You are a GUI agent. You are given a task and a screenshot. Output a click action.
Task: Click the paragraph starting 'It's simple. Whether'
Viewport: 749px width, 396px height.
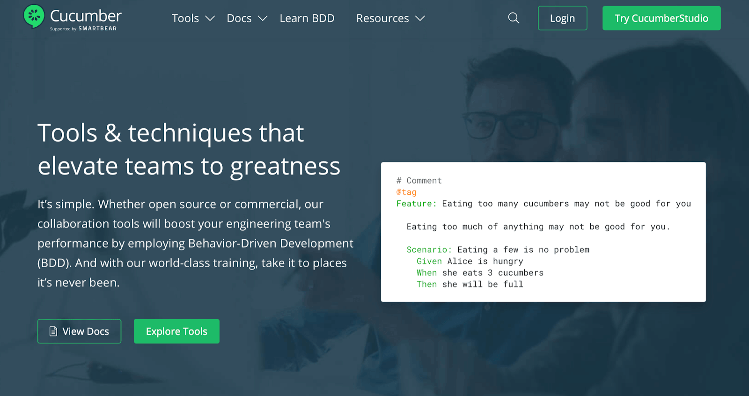(196, 243)
